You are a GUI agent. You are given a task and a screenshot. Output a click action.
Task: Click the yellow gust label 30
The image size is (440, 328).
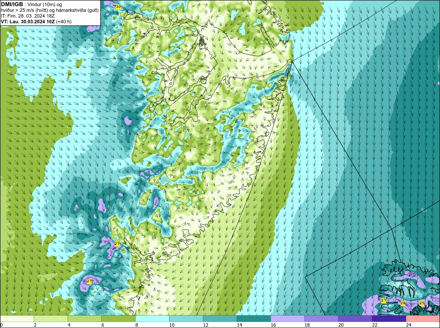tap(118, 7)
